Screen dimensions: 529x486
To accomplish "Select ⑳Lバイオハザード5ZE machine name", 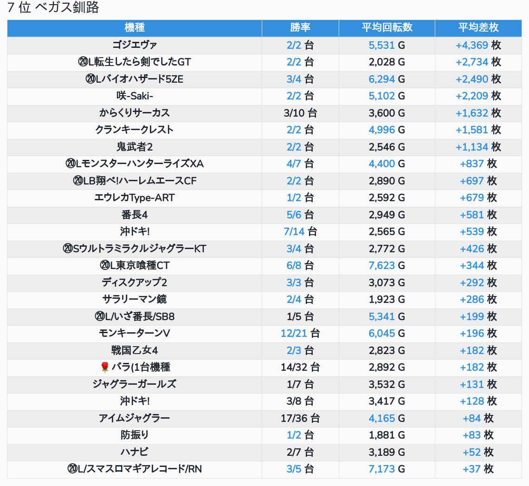I will (x=134, y=79).
